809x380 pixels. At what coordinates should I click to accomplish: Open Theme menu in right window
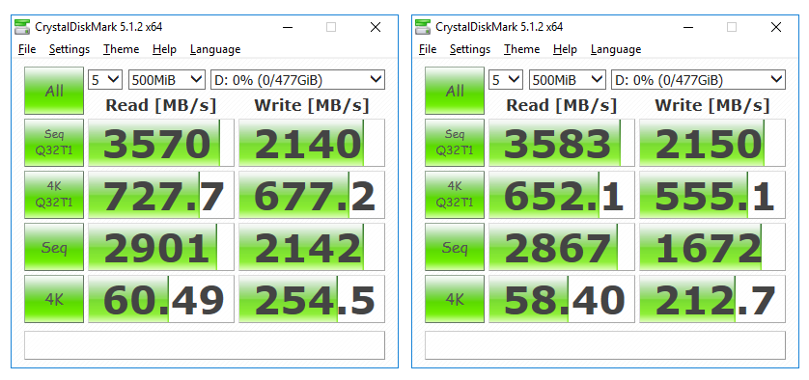tap(521, 49)
